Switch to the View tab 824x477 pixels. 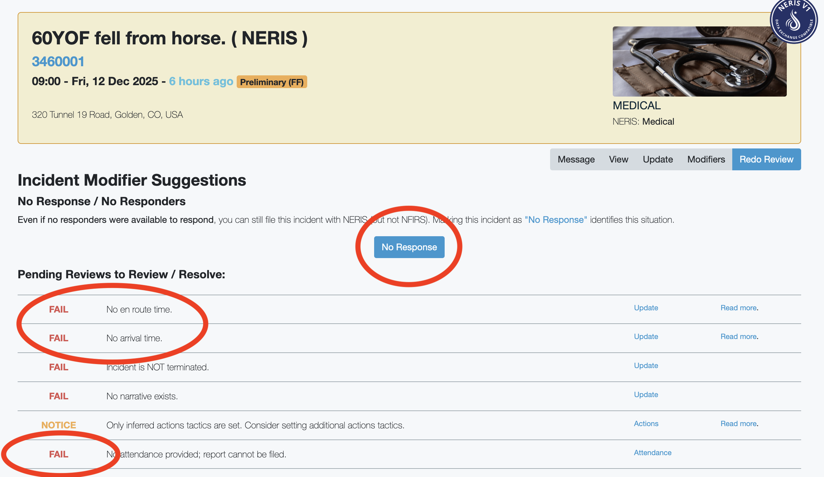(x=618, y=160)
